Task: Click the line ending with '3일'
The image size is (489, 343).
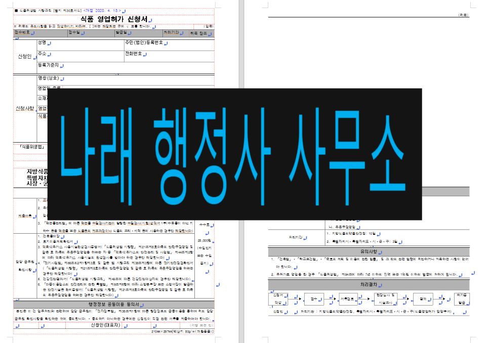Action: click(x=362, y=241)
